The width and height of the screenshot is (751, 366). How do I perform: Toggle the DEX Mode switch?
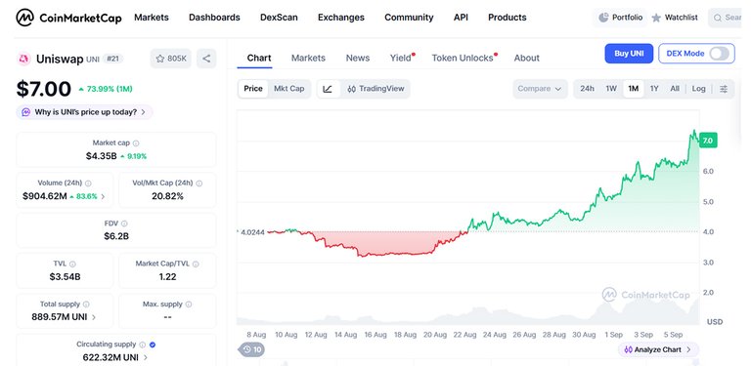720,54
